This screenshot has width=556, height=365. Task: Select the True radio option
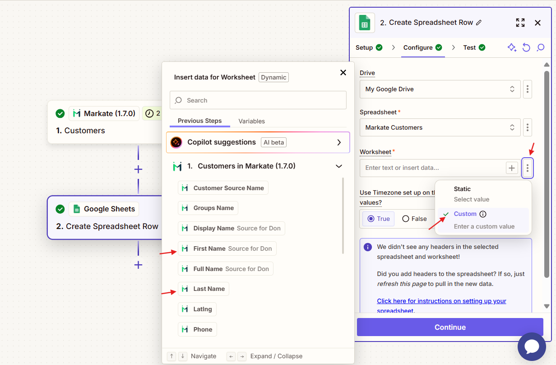click(379, 219)
